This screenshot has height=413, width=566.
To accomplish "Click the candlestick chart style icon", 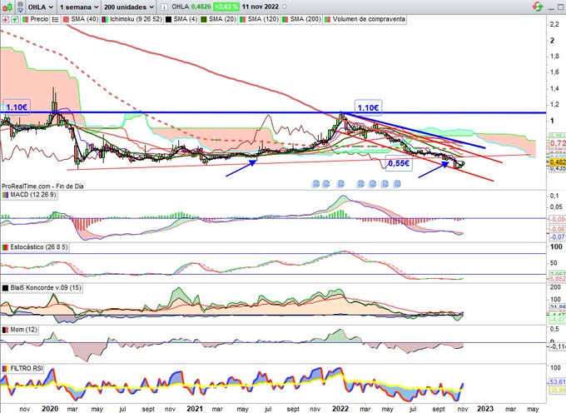I will (x=7, y=7).
